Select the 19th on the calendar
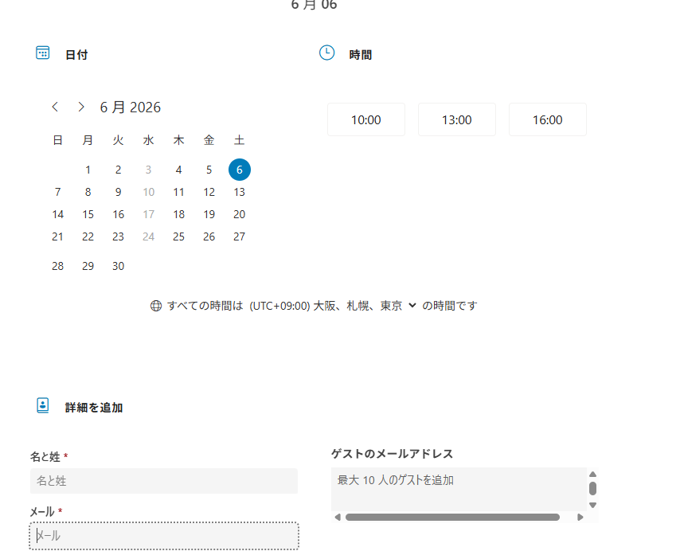This screenshot has width=680, height=555. 209,214
